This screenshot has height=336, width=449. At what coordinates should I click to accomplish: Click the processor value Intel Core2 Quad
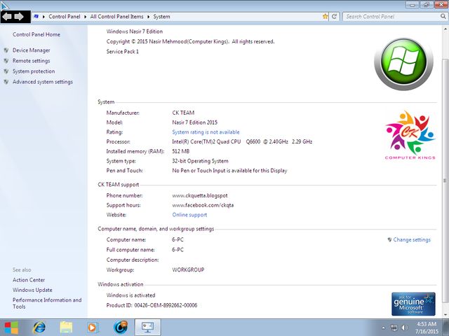tap(242, 141)
